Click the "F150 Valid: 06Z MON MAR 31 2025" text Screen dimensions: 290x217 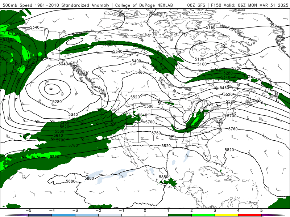249,5
